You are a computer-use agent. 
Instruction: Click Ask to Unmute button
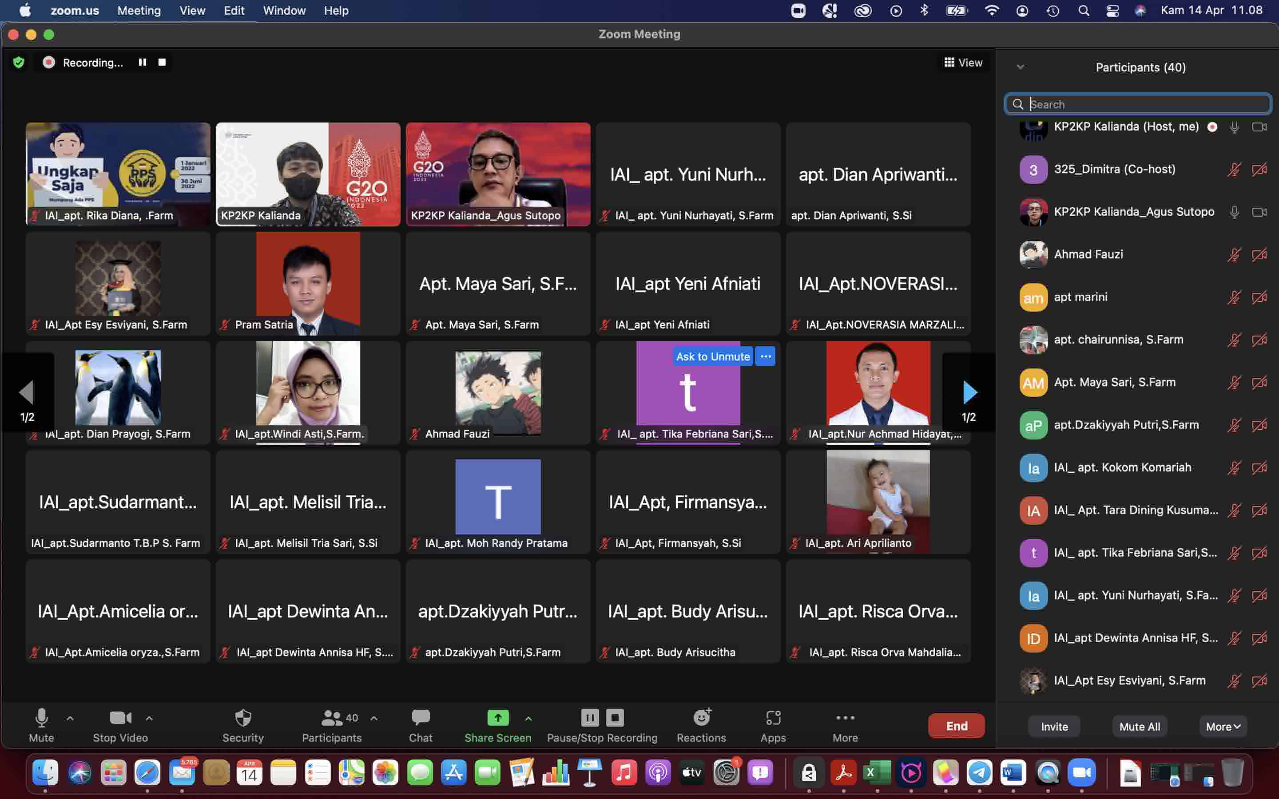(712, 357)
